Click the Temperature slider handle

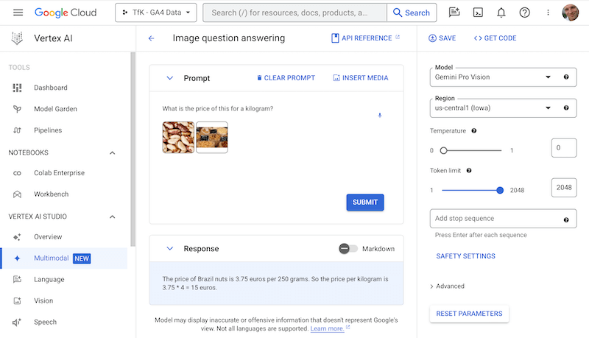coord(443,150)
